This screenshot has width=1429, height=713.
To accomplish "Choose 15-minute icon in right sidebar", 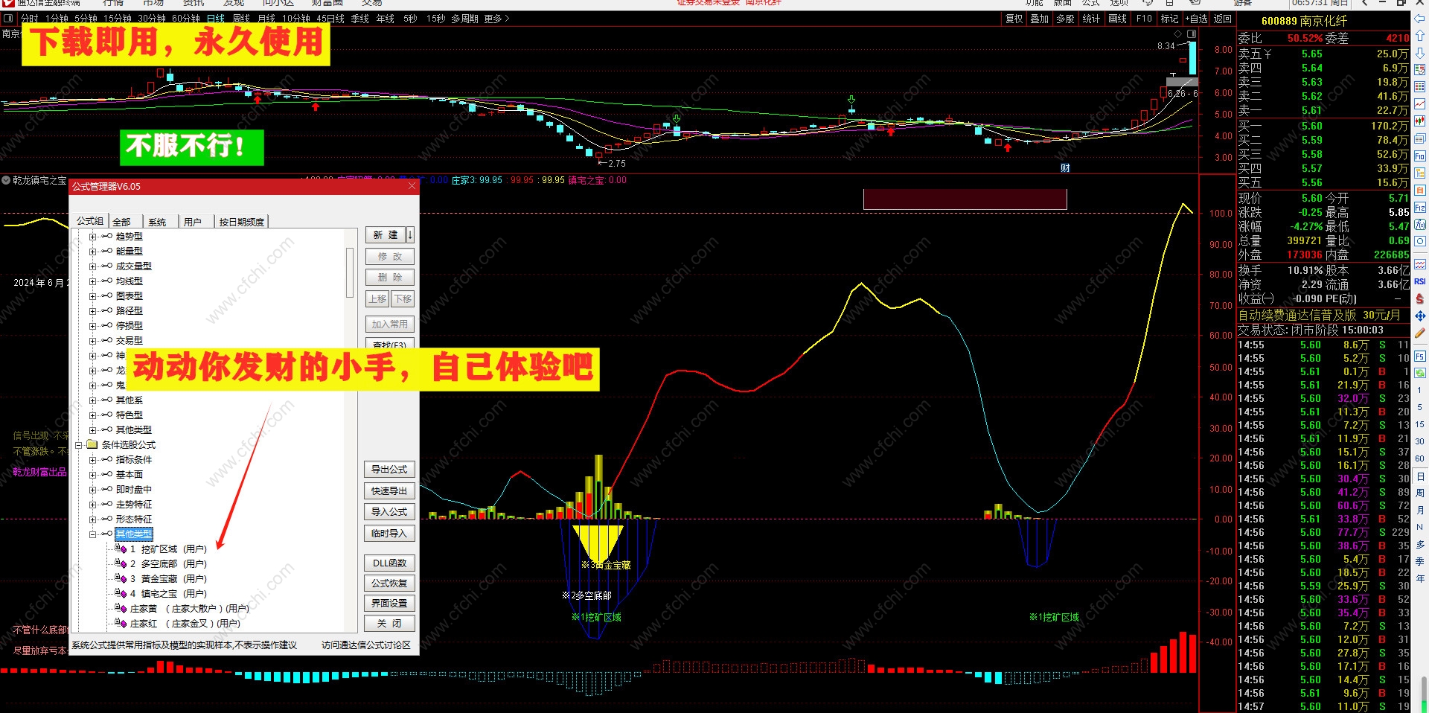I will tap(1420, 424).
